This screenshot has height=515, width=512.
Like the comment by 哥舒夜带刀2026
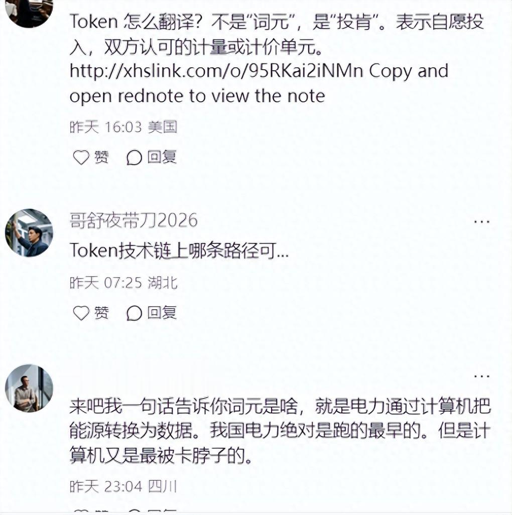pyautogui.click(x=81, y=313)
